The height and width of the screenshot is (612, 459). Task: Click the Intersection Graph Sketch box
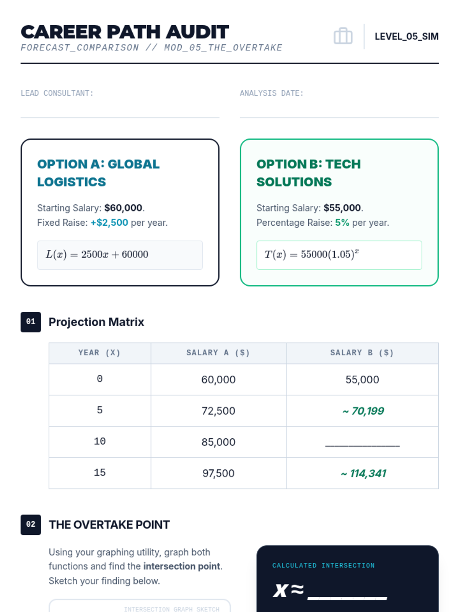140,606
